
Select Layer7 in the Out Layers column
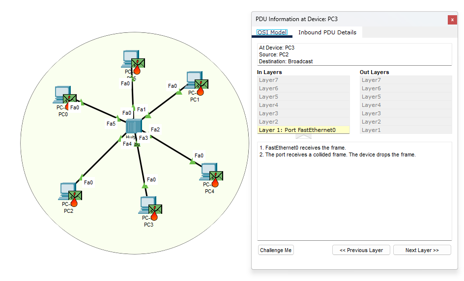pyautogui.click(x=406, y=80)
